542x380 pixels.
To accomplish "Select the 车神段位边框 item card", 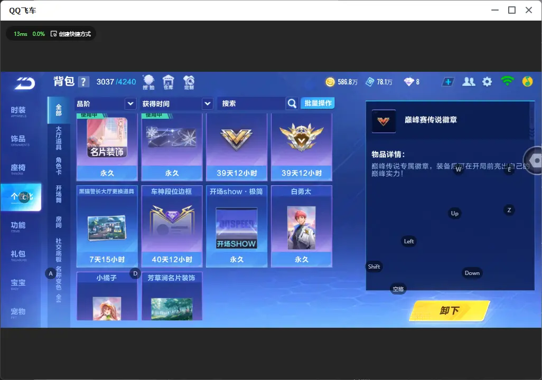I will (x=172, y=226).
